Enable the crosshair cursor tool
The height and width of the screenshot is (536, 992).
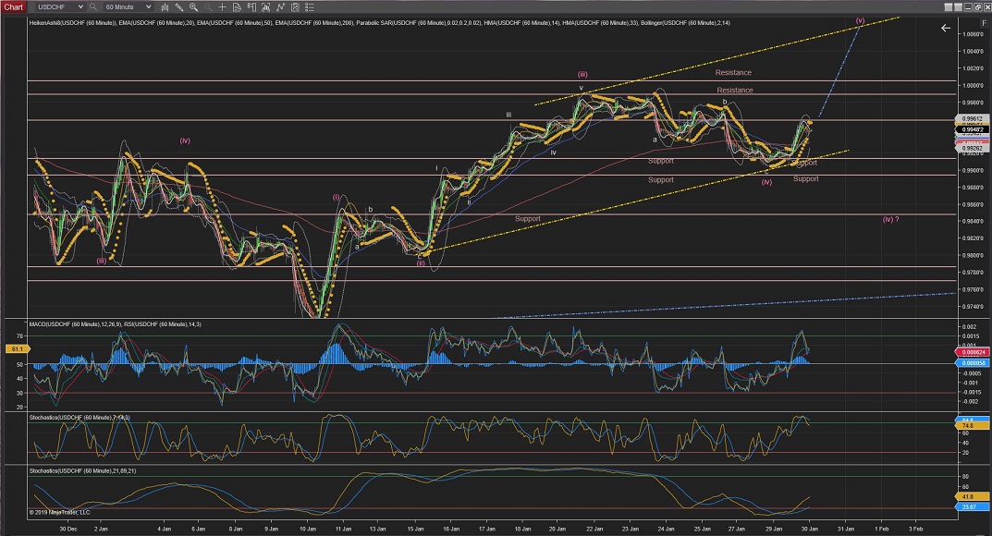222,6
